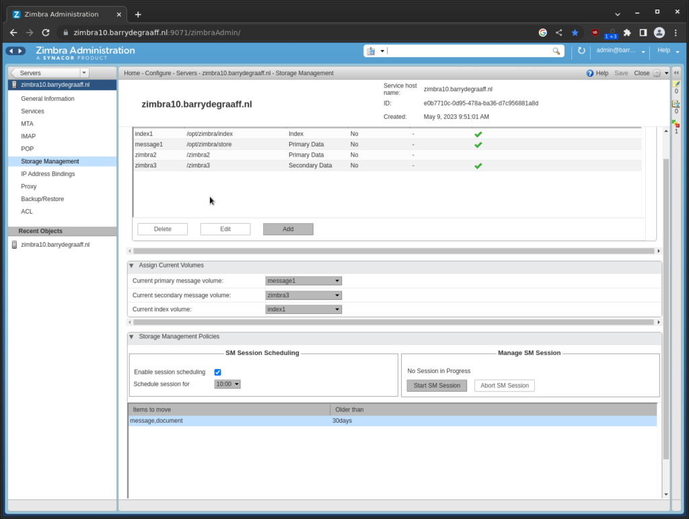This screenshot has height=519, width=689.
Task: Open the Servers dropdown in sidebar
Action: pos(84,73)
